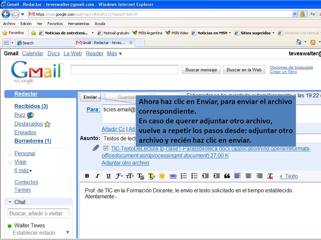Open the Recibidos (3) inbox
Image resolution: width=321 pixels, height=240 pixels.
[31, 106]
